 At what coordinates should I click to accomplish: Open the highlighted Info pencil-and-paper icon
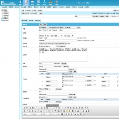coord(26,2)
